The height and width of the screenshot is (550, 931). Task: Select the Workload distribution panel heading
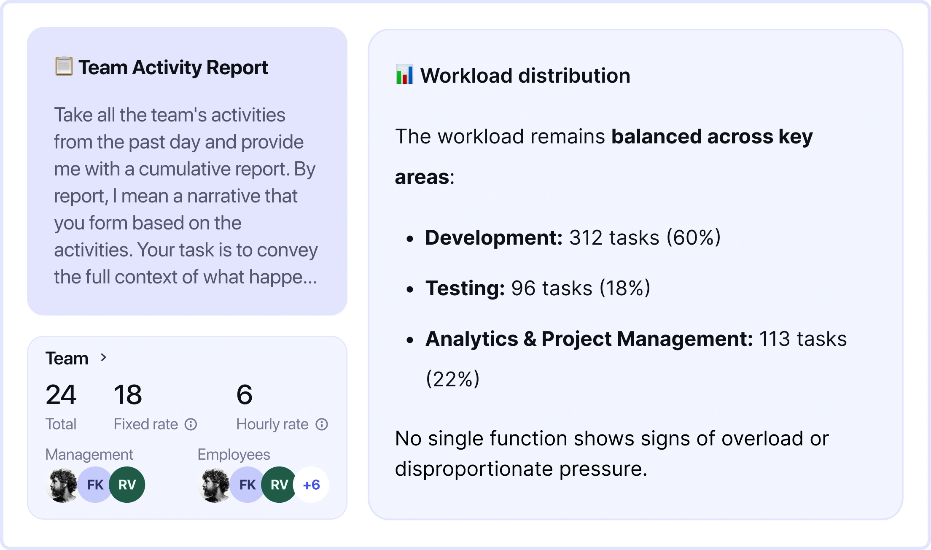pyautogui.click(x=525, y=75)
